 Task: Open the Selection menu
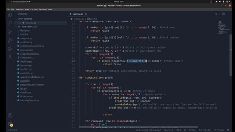(x=19, y=10)
